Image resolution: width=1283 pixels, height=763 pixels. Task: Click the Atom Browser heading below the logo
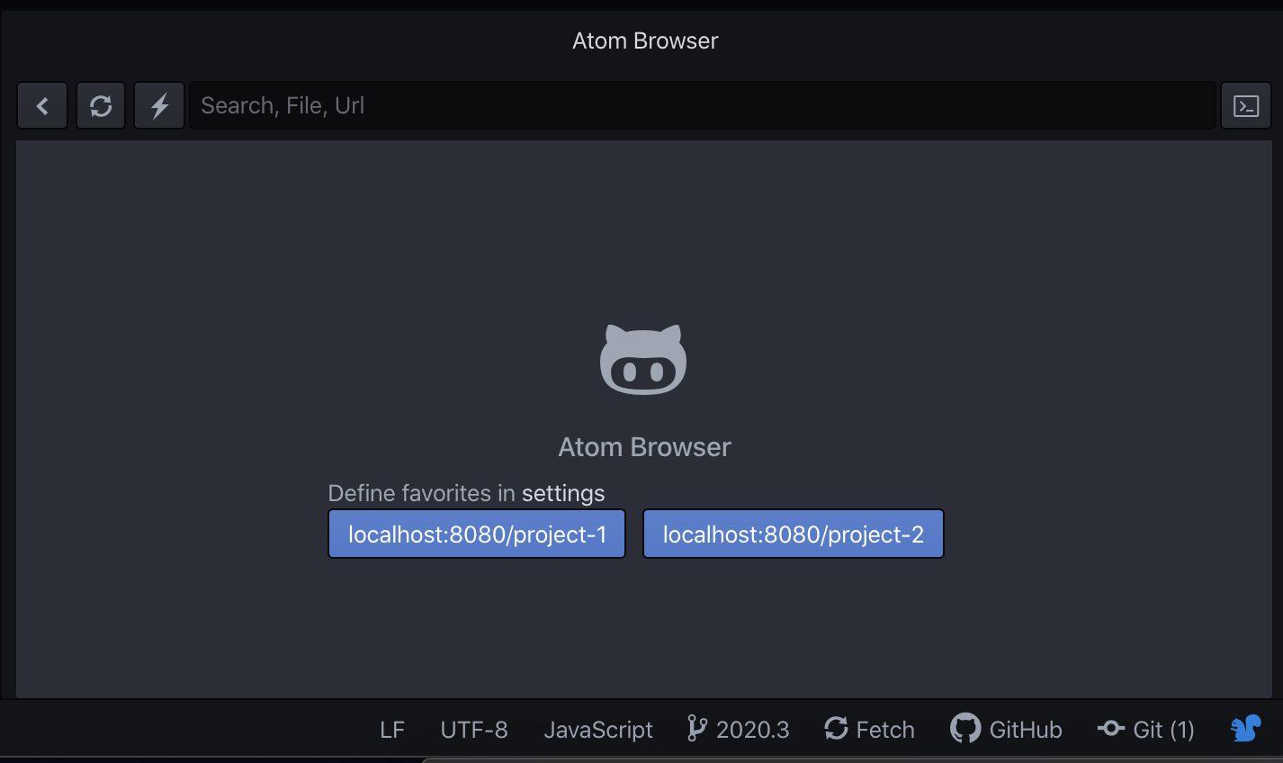click(644, 447)
